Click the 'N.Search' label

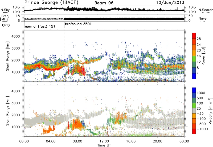pyautogui.click(x=206, y=10)
